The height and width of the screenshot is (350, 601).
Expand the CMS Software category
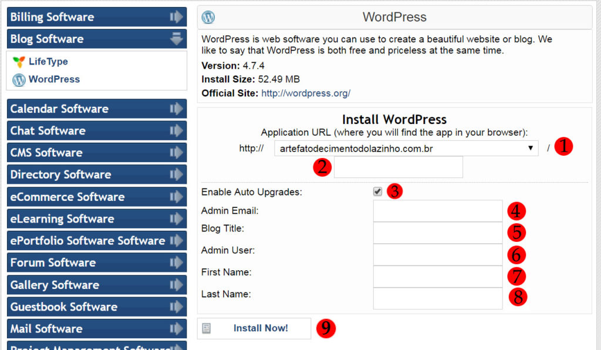coord(97,153)
